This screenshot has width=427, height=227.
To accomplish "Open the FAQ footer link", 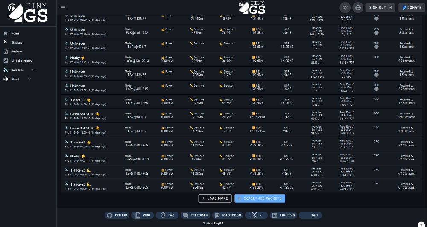I will point(167,215).
